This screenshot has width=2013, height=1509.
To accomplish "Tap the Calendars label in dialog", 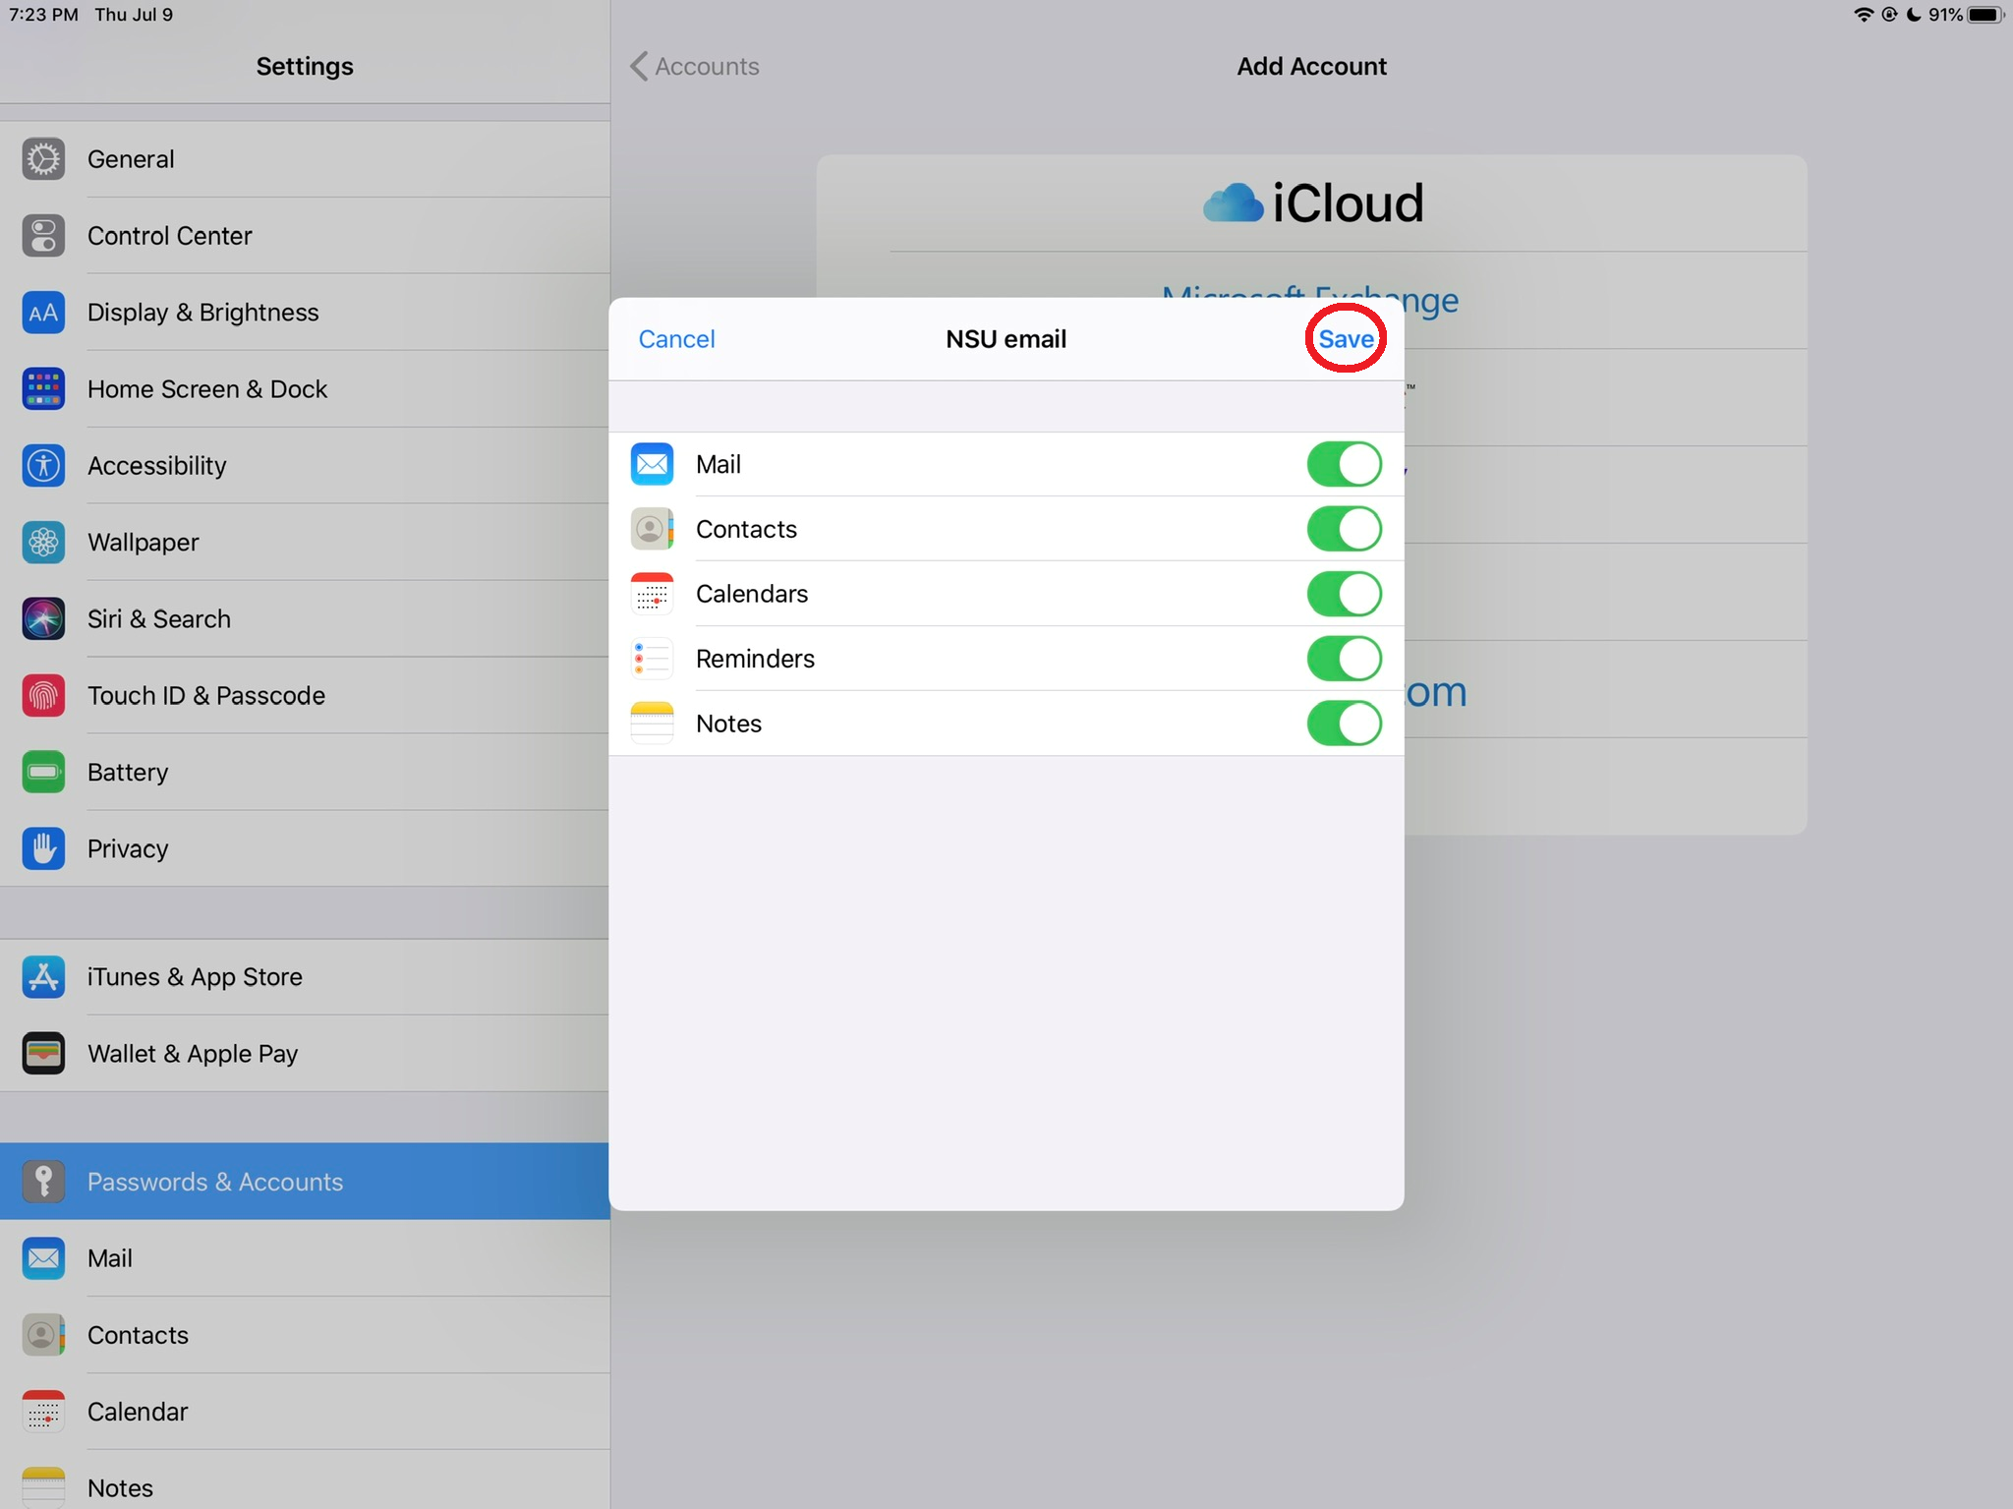I will click(x=752, y=594).
